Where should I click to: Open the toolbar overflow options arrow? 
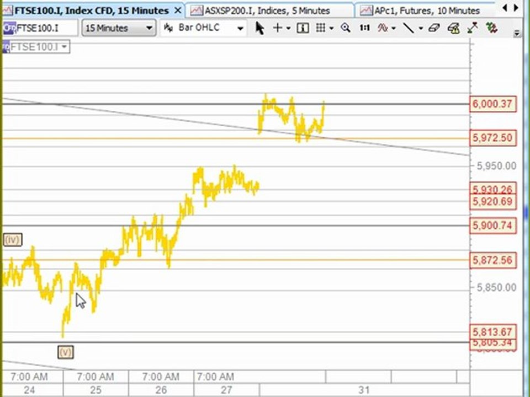pyautogui.click(x=517, y=33)
